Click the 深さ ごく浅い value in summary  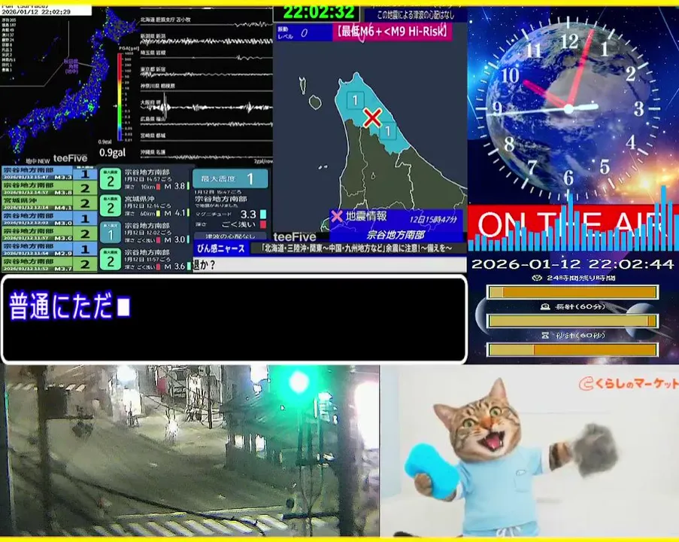(238, 224)
